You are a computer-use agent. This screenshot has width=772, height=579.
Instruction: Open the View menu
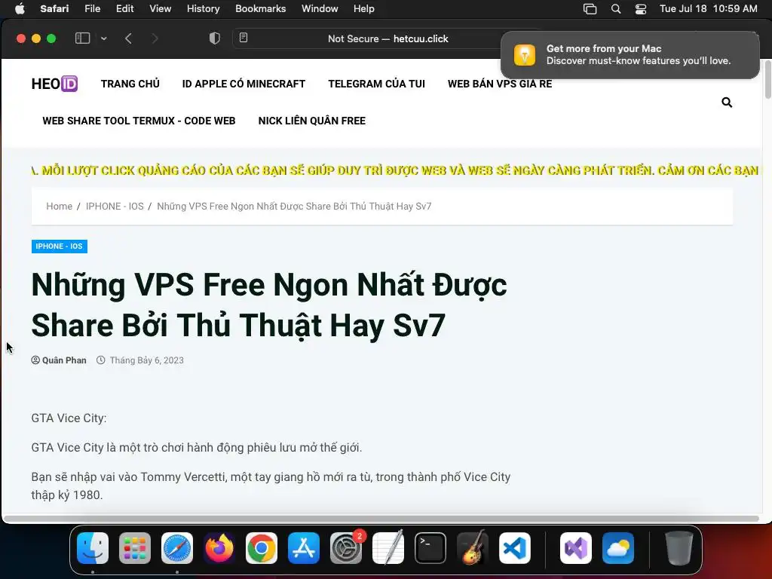(160, 9)
